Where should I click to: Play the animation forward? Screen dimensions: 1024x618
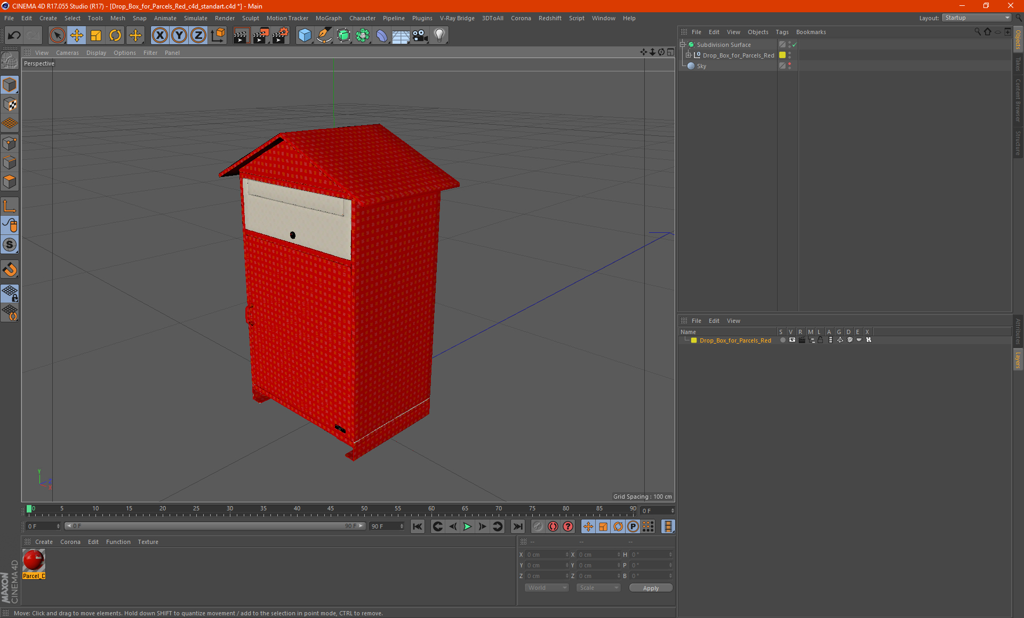(x=467, y=526)
